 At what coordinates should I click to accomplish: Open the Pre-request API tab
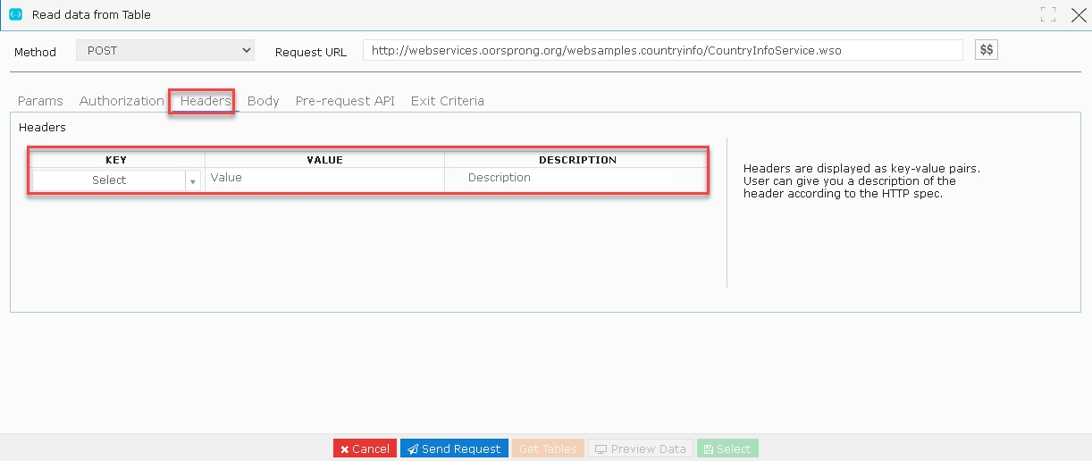345,101
